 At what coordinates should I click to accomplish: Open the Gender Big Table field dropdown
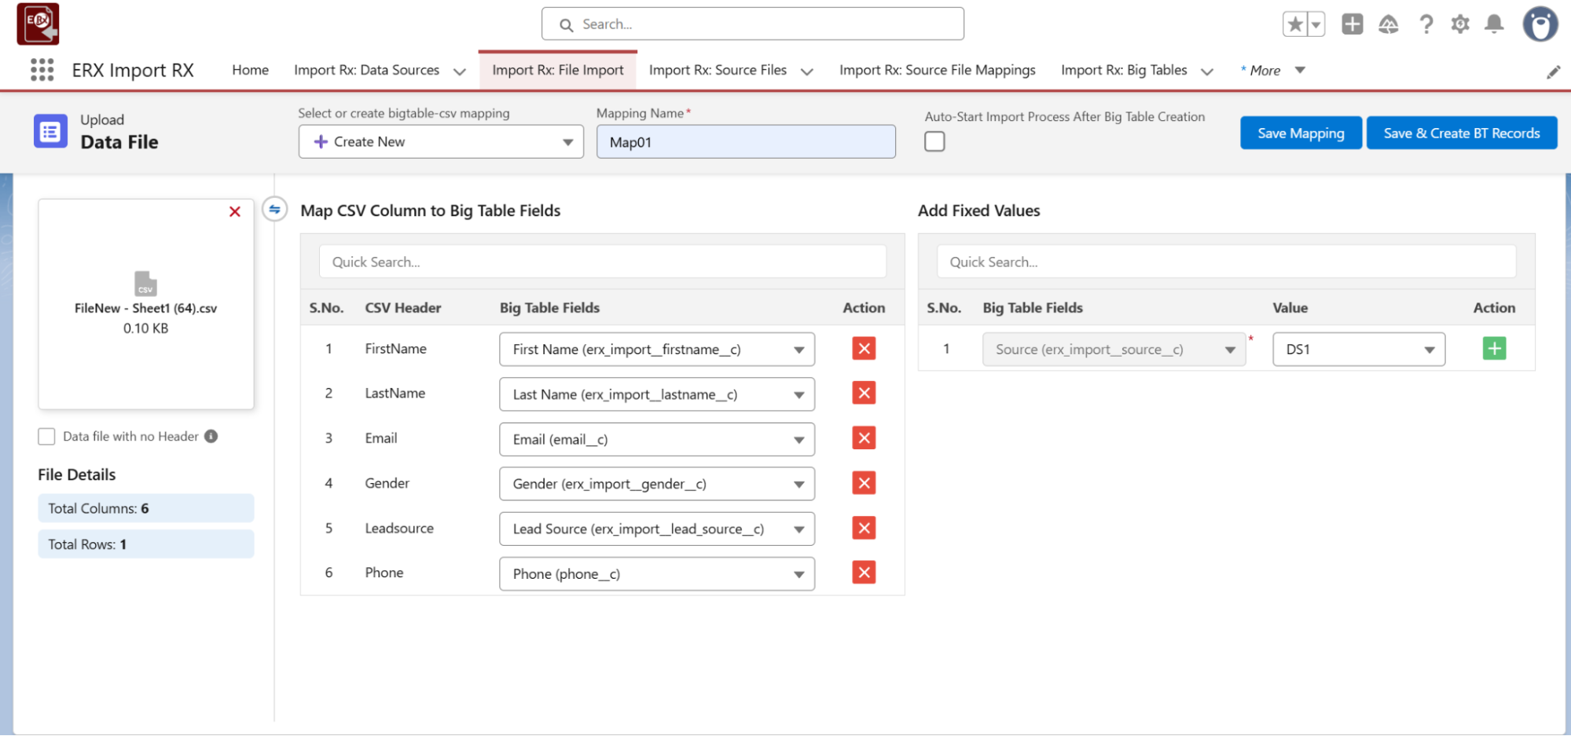pos(656,484)
